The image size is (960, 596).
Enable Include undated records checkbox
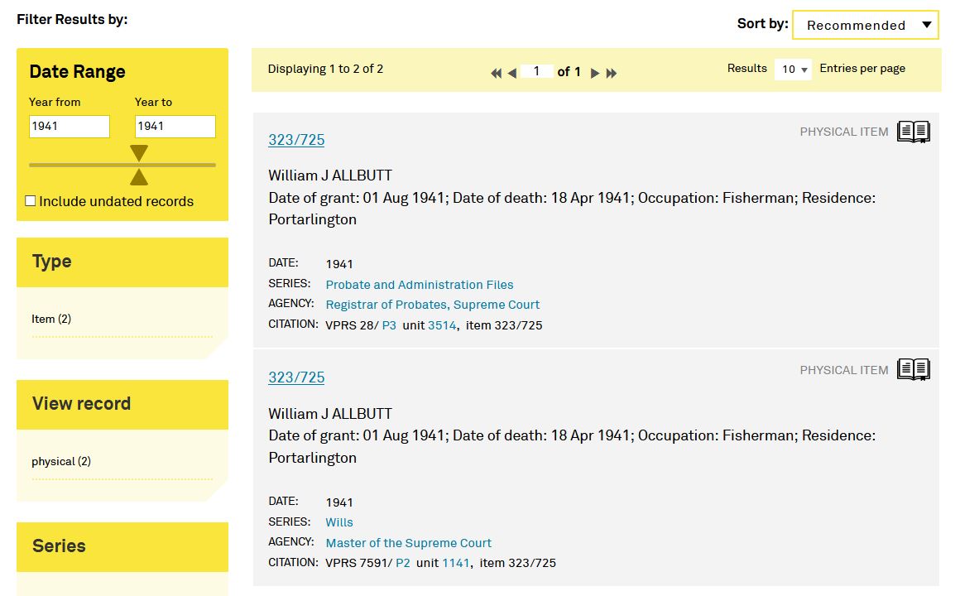(31, 201)
